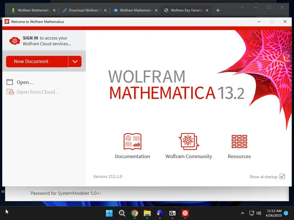This screenshot has width=294, height=220.
Task: Open the Windows Start menu
Action: (x=109, y=213)
